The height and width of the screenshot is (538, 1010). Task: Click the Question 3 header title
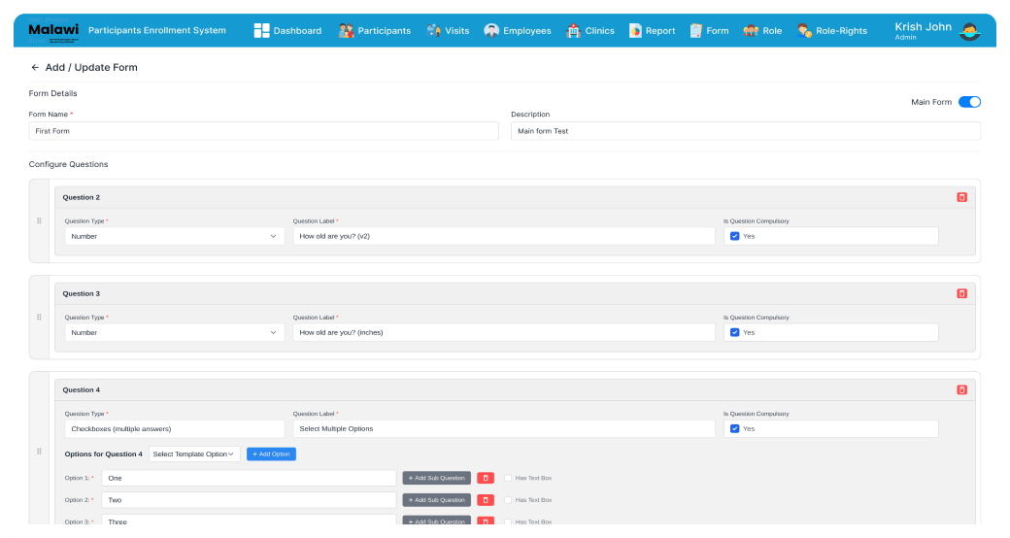(82, 293)
